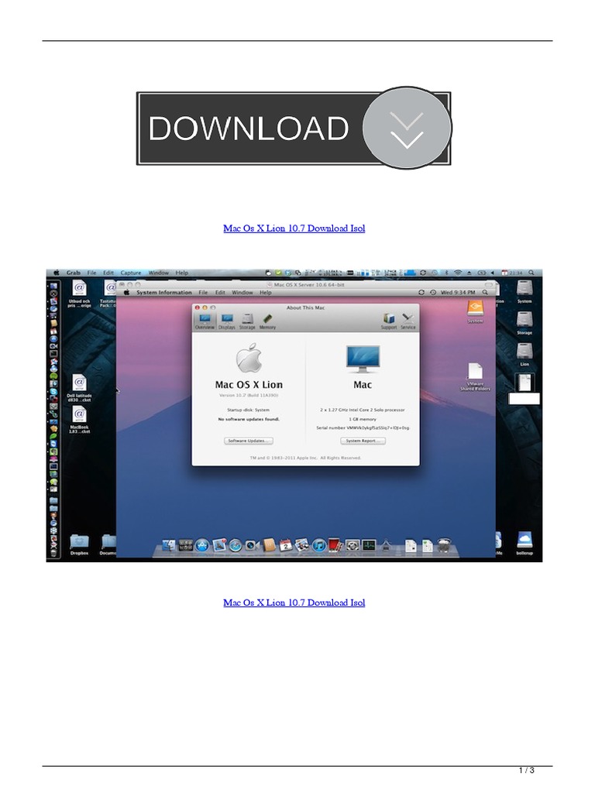Open the System Information menu
595x793 pixels.
pyautogui.click(x=164, y=292)
